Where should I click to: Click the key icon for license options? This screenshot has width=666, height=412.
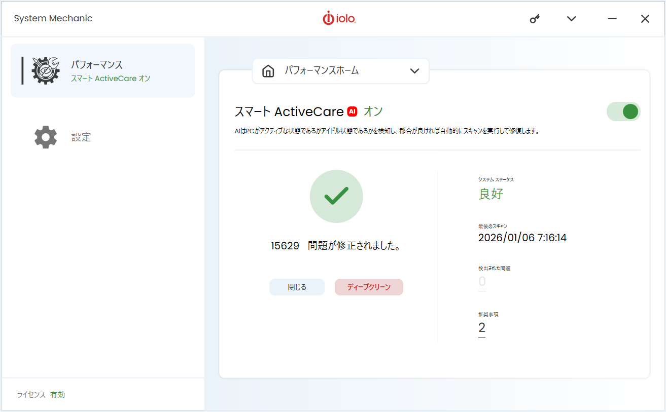tap(534, 18)
